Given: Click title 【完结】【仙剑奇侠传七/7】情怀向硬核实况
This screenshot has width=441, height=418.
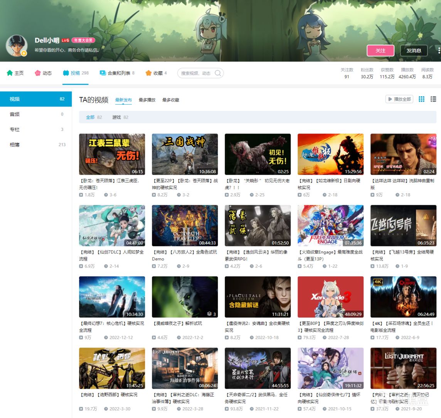Looking at the screenshot, I should click(329, 398).
